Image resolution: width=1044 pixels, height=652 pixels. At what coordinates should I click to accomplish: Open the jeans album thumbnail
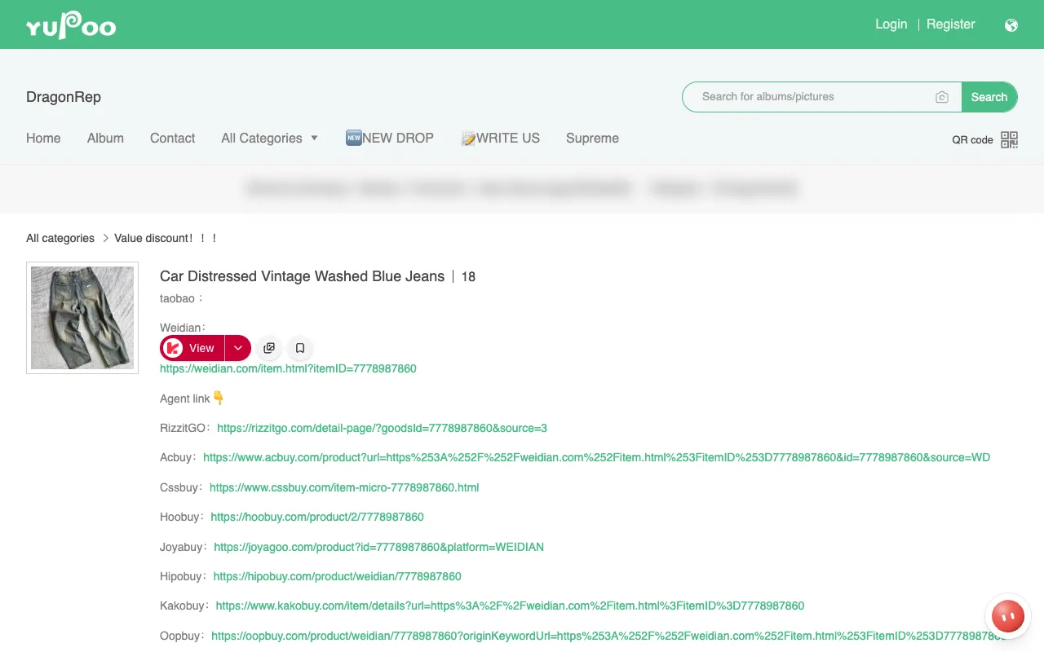tap(82, 318)
